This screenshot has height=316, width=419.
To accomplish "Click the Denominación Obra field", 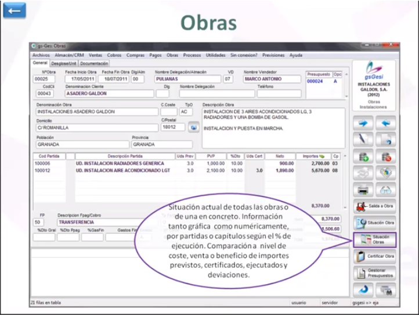I will pyautogui.click(x=97, y=112).
